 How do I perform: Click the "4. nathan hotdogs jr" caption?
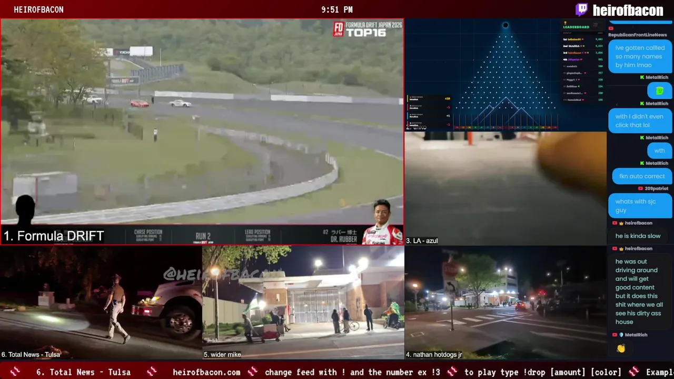[x=434, y=355]
